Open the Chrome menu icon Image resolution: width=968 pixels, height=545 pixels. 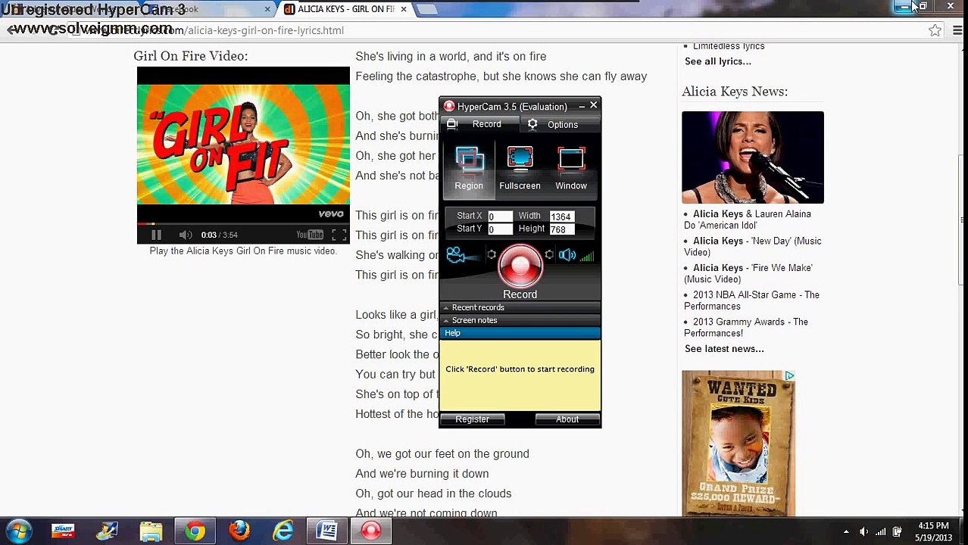(x=957, y=30)
